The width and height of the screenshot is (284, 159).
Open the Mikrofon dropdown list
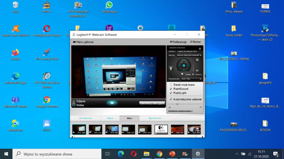click(x=189, y=55)
